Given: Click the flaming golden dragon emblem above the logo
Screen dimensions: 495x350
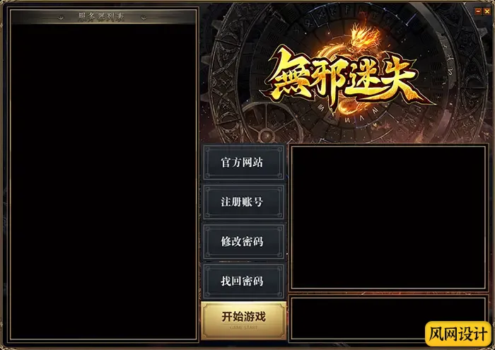Looking at the screenshot, I should click(x=363, y=40).
